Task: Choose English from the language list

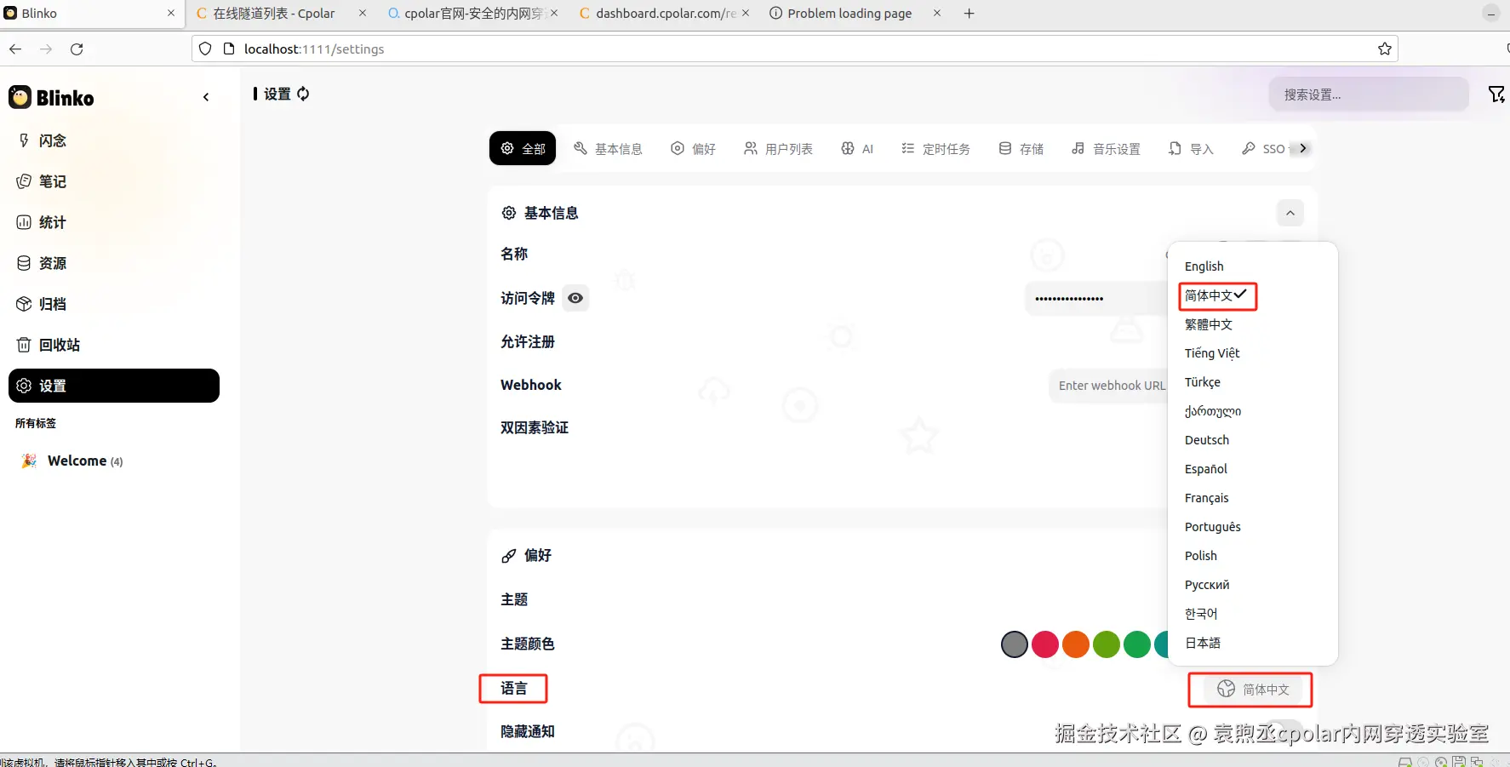Action: point(1252,266)
